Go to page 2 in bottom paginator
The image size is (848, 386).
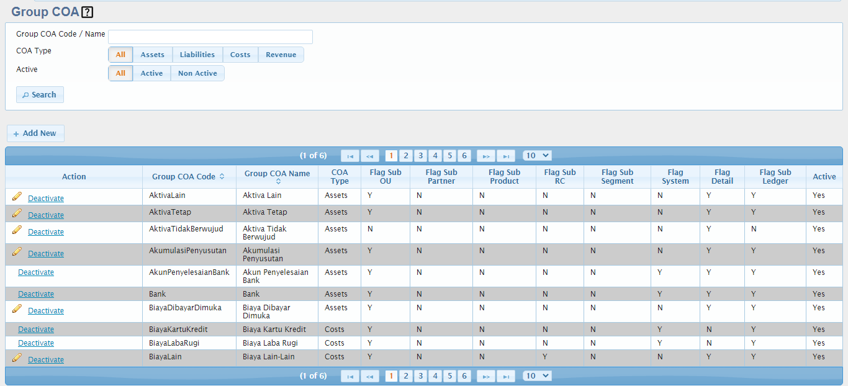(x=405, y=376)
